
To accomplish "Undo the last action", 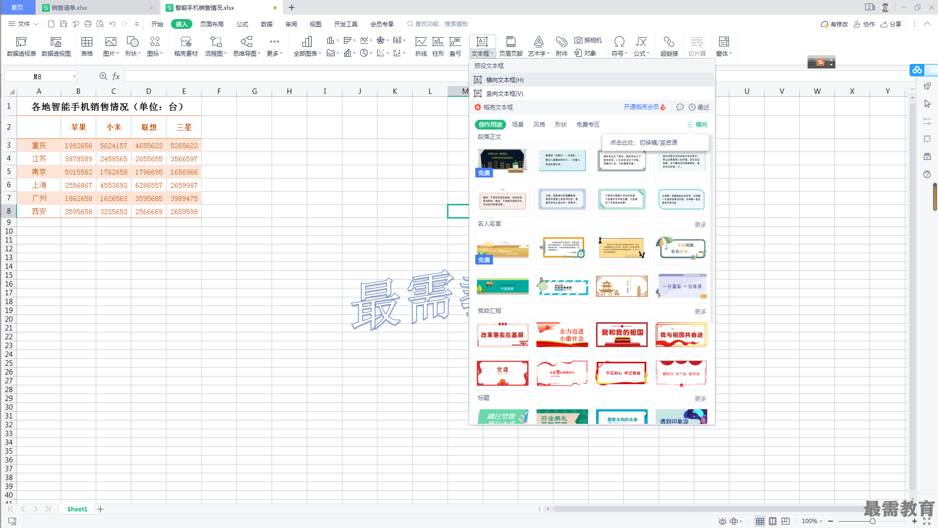I will [x=112, y=24].
